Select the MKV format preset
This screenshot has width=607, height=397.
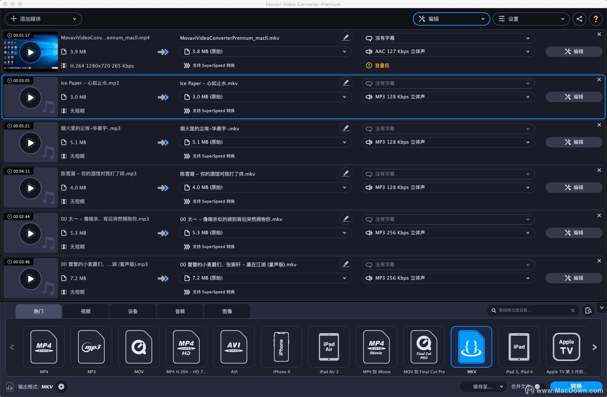tap(471, 347)
